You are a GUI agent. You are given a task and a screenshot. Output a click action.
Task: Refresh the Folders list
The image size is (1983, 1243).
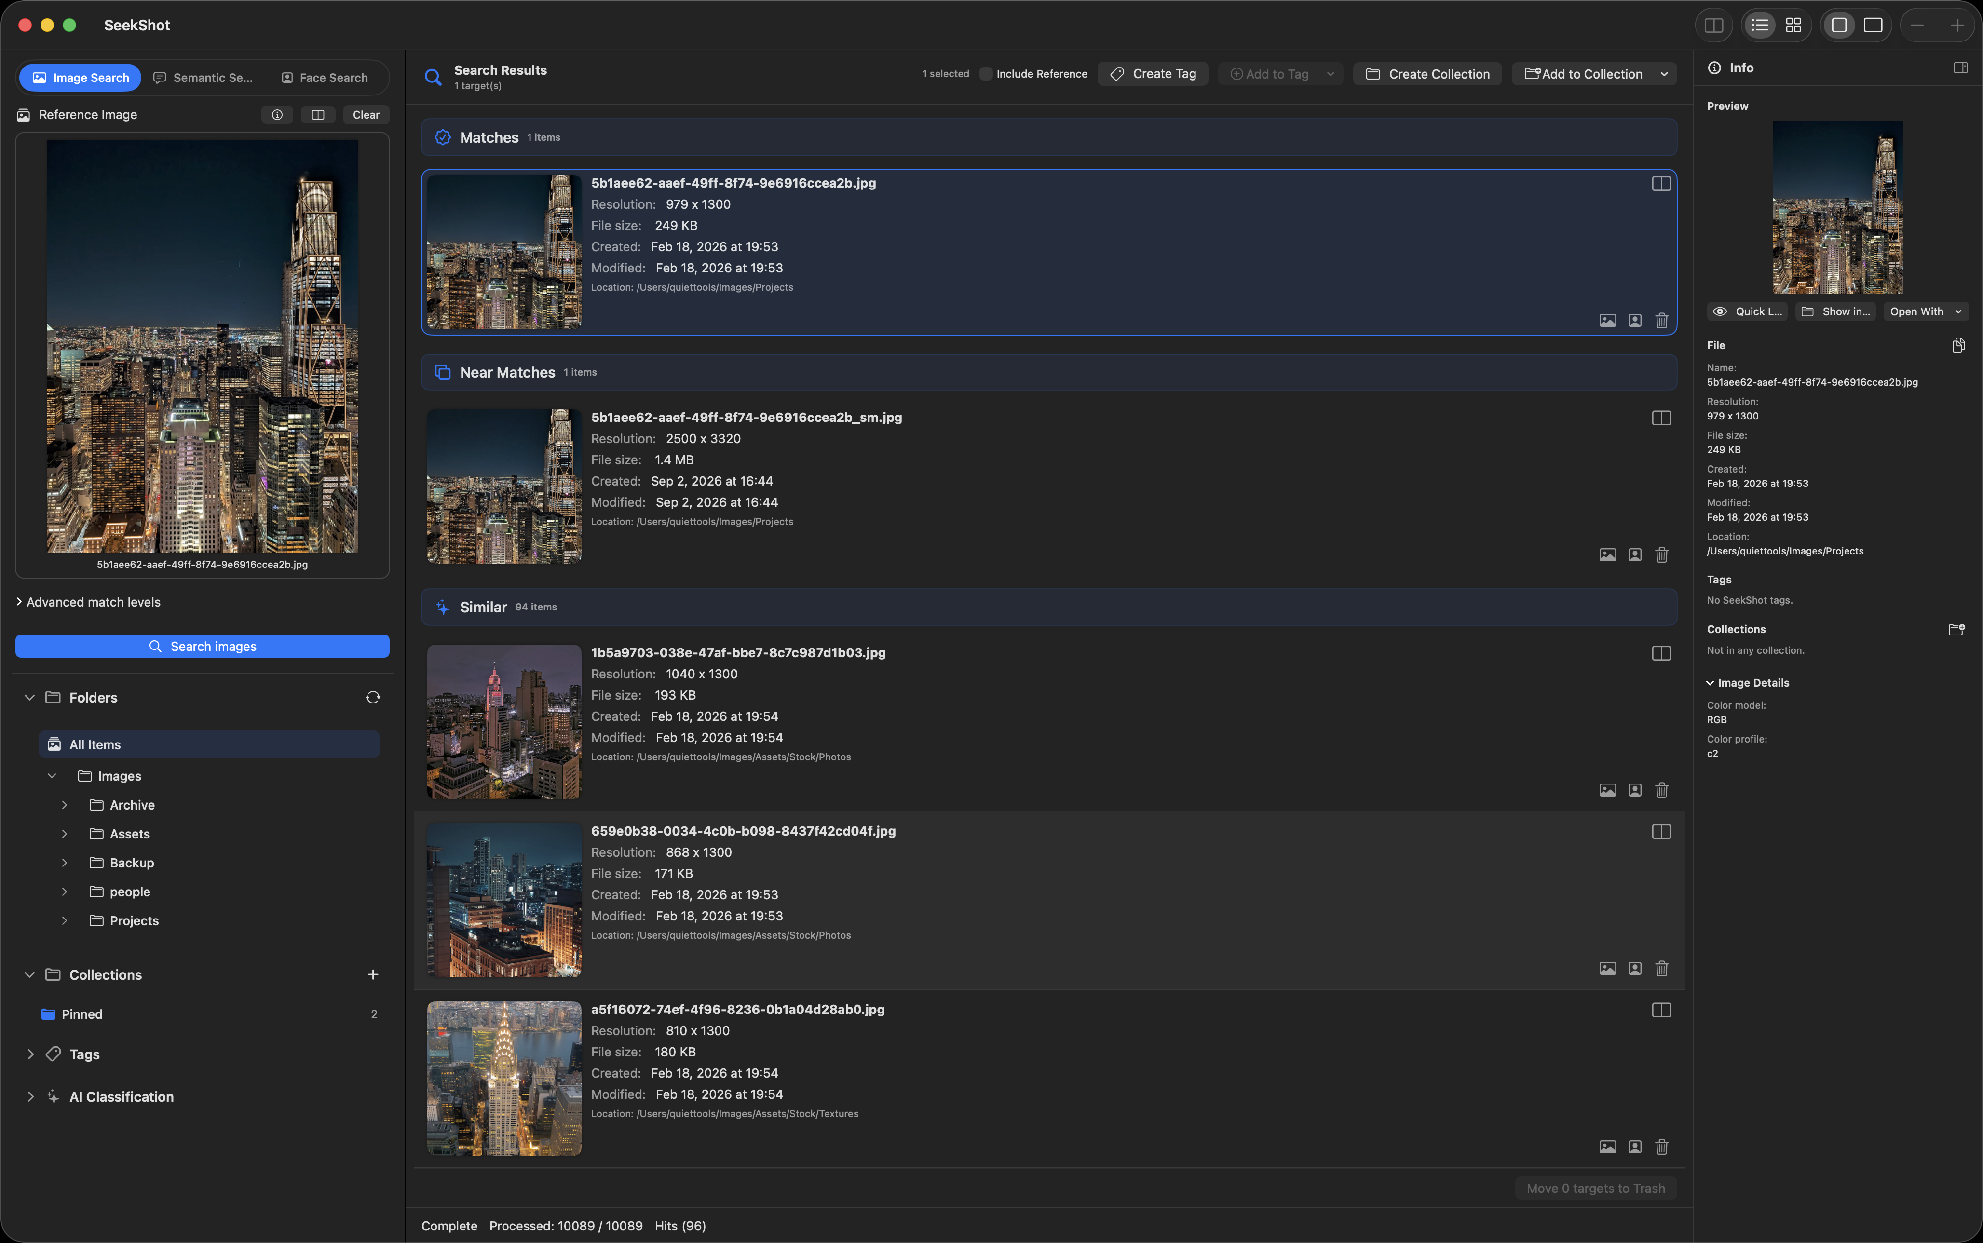click(372, 697)
